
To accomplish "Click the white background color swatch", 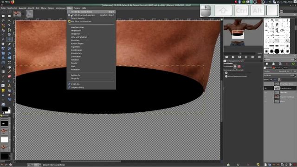I will (x=8, y=112).
